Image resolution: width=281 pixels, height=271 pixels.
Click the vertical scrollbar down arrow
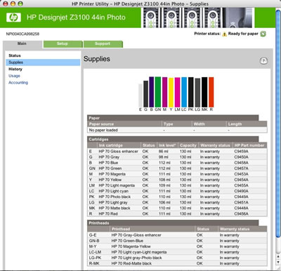click(278, 263)
